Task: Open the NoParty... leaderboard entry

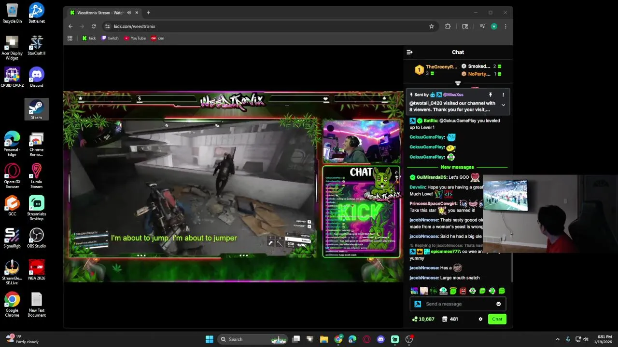Action: [479, 74]
